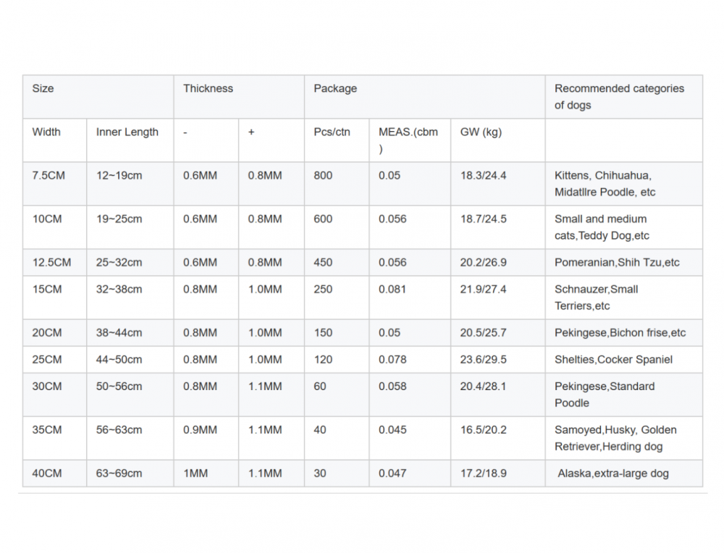This screenshot has width=724, height=553.
Task: Select the '60' pcs/ctn cell
Action: pos(337,394)
